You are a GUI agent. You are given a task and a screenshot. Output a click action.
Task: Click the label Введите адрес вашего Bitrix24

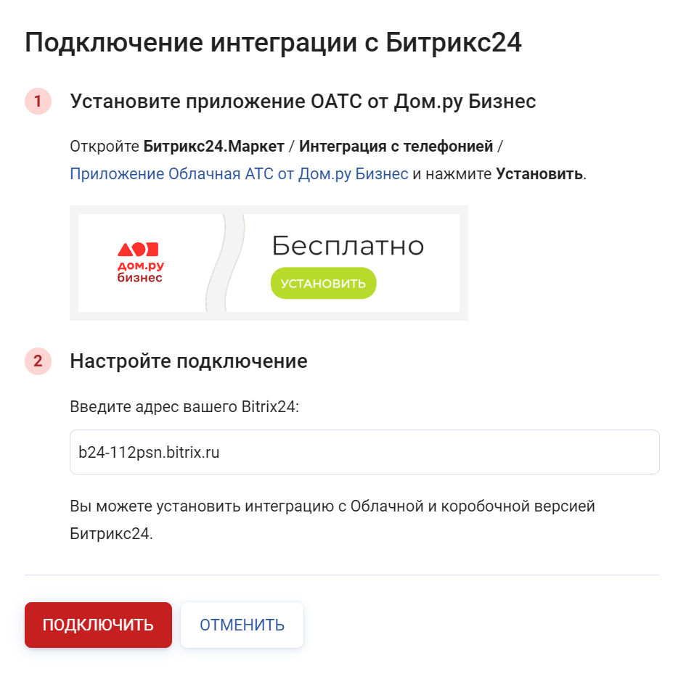pyautogui.click(x=184, y=407)
